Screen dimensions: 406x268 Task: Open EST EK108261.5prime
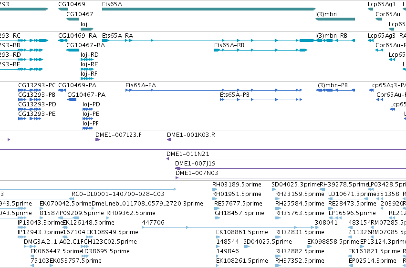pyautogui.click(x=242, y=261)
